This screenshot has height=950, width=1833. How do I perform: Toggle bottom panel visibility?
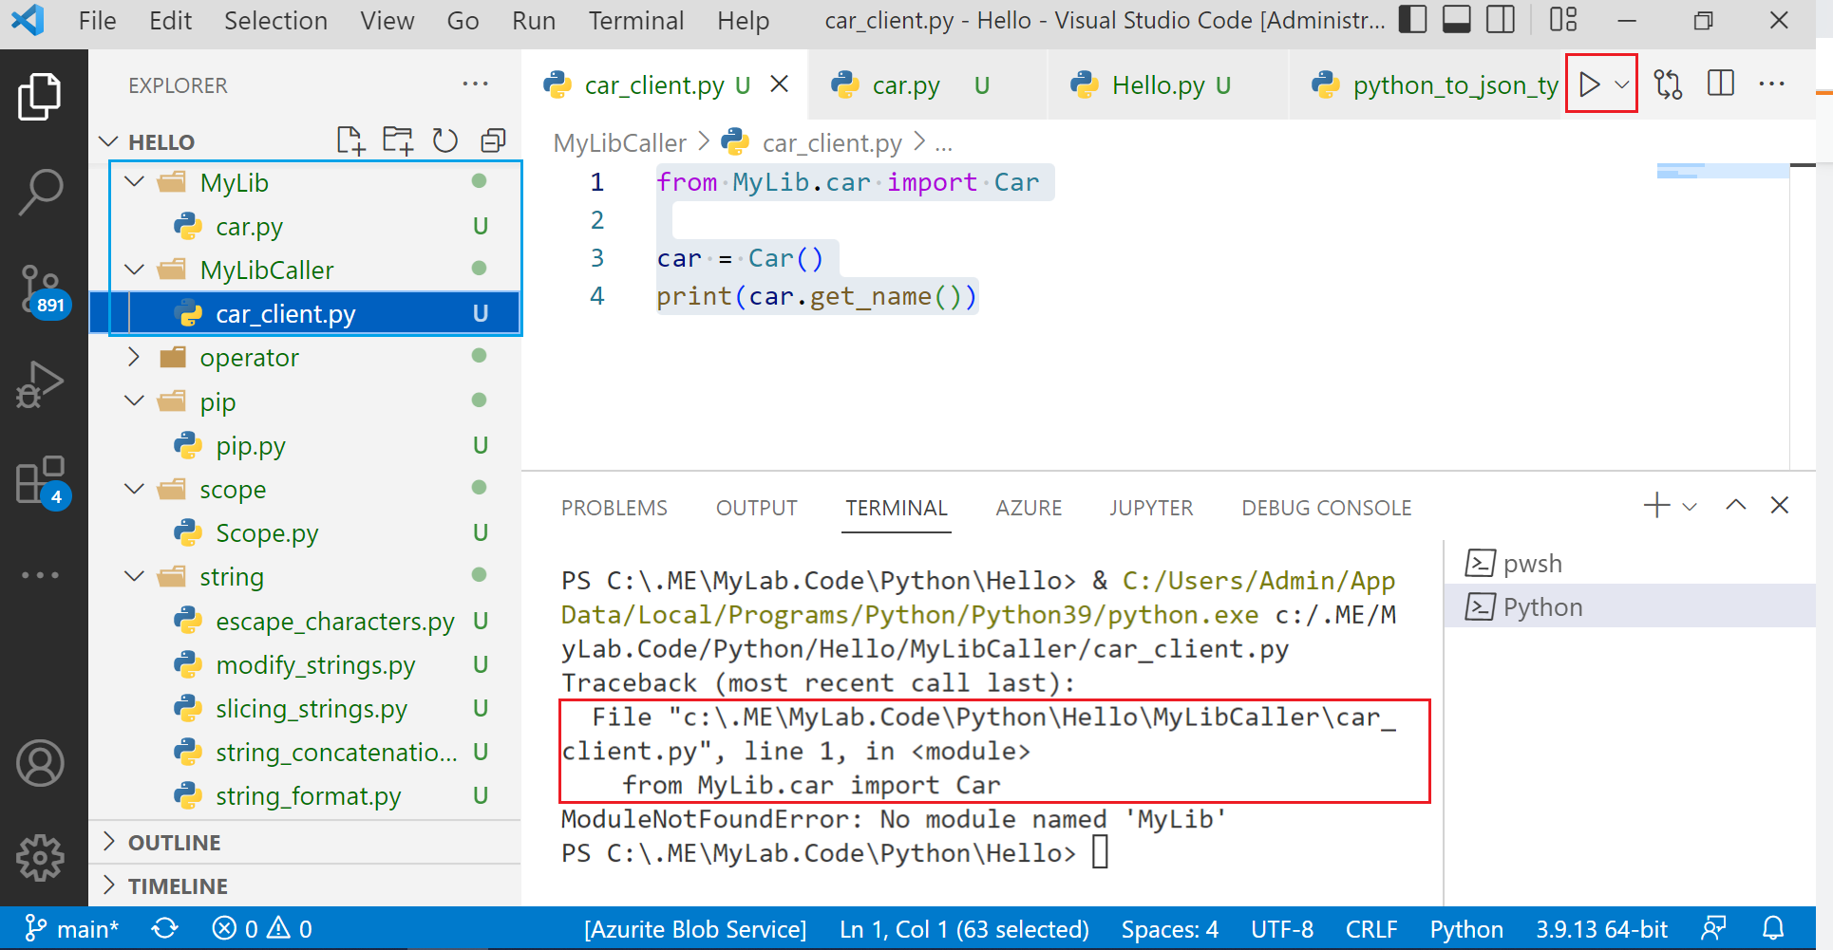1457,20
